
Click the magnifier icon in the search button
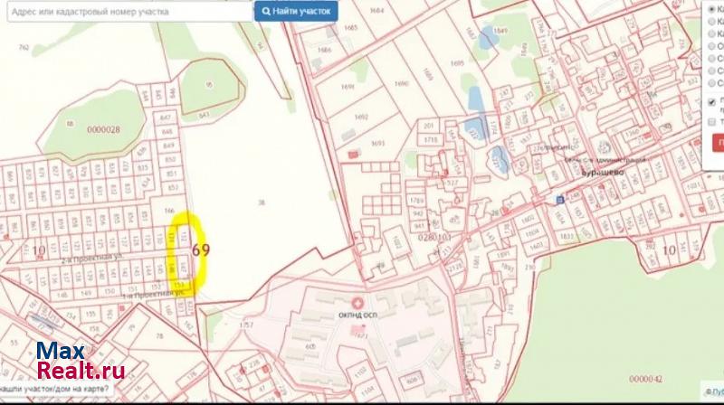(x=267, y=12)
